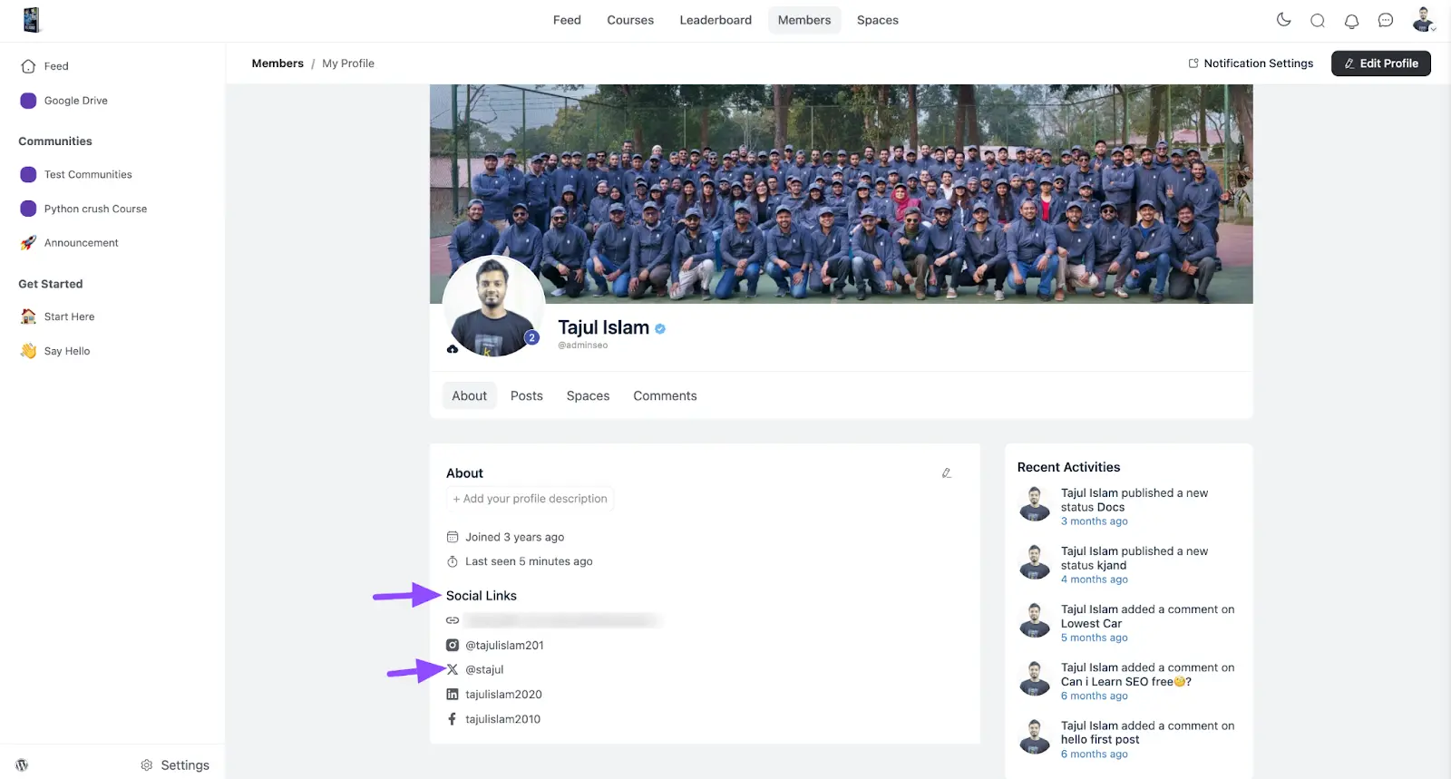Click the Start Here house icon
Viewport: 1451px width, 779px height.
[28, 316]
